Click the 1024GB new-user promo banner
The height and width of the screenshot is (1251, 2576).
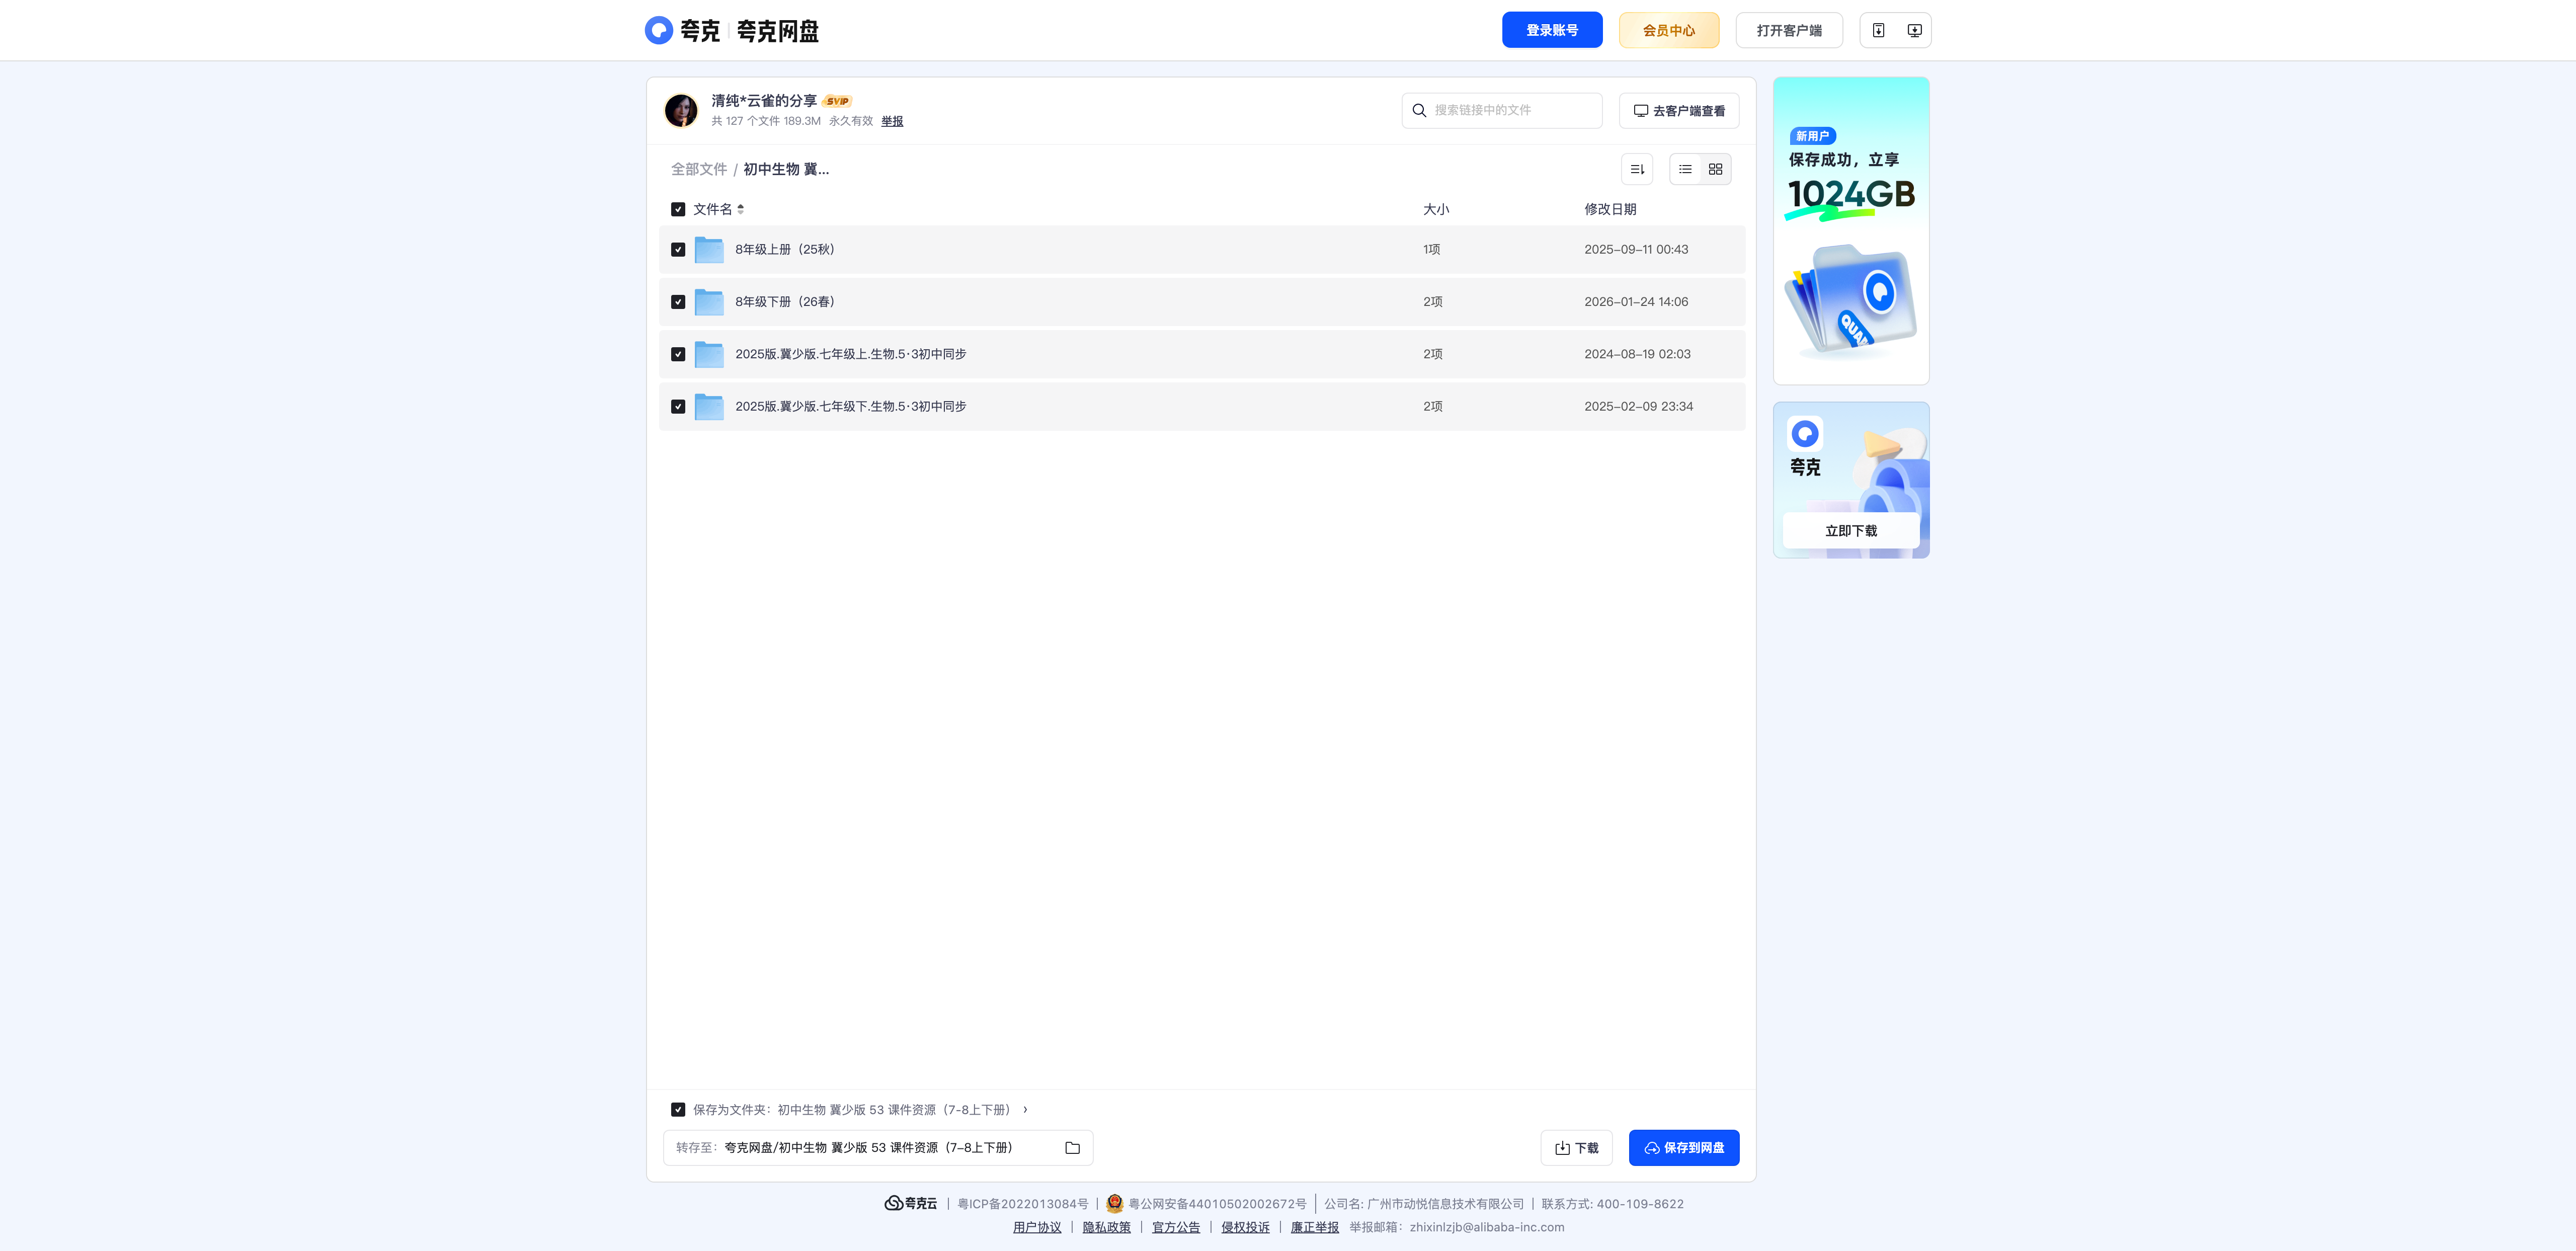click(x=1851, y=231)
